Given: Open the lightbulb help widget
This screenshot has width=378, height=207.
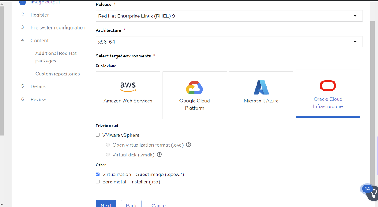Looking at the screenshot, I should coord(373,194).
